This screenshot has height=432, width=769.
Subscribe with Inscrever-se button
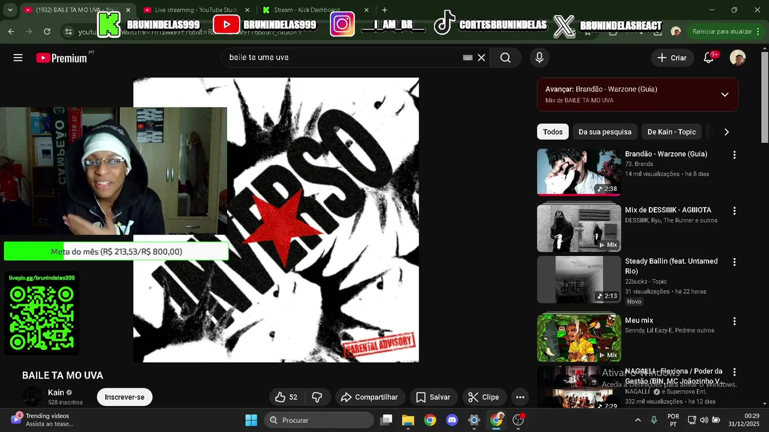(x=124, y=397)
